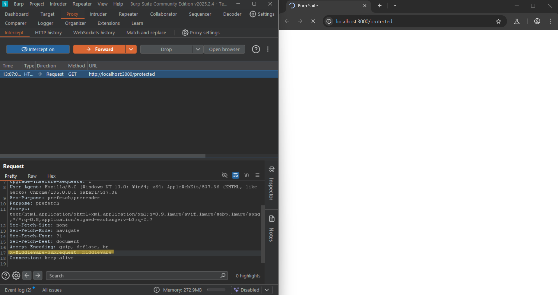Screen dimensions: 558x295
Task: Toggle show newline characters \n button
Action: (x=246, y=175)
